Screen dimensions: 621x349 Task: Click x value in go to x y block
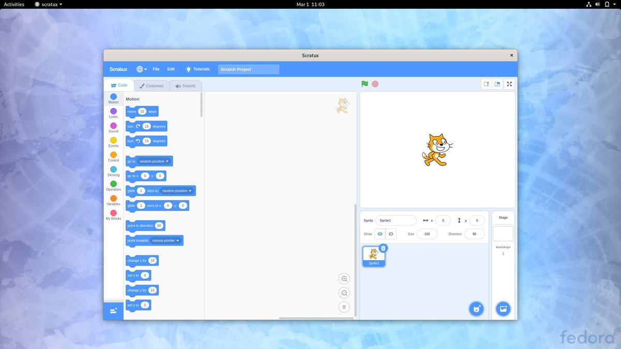[x=145, y=176]
